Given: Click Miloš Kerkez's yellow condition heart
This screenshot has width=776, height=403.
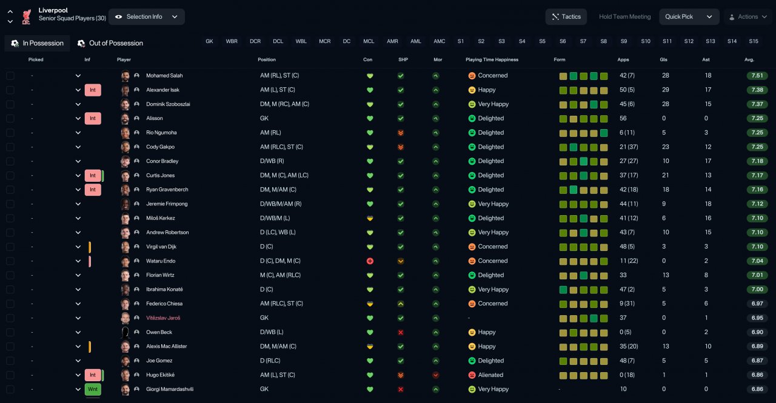Looking at the screenshot, I should click(x=370, y=218).
